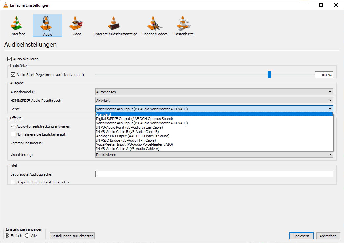Click the Speichern button
344x243 pixels.
pyautogui.click(x=301, y=236)
